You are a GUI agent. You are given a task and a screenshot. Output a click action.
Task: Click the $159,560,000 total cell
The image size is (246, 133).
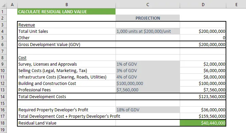pyautogui.click(x=203, y=116)
